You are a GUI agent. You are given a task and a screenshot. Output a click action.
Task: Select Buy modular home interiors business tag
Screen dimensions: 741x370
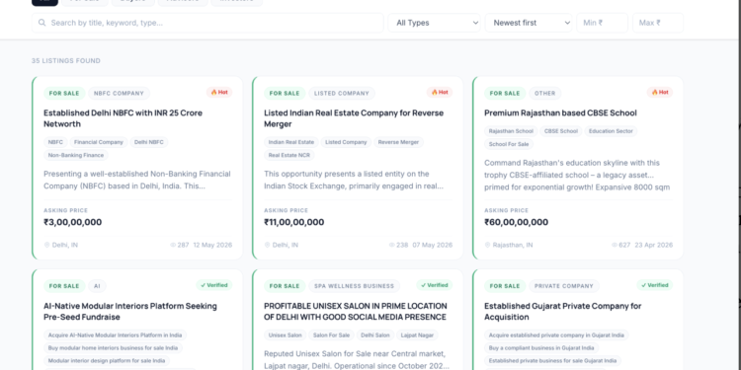click(113, 348)
